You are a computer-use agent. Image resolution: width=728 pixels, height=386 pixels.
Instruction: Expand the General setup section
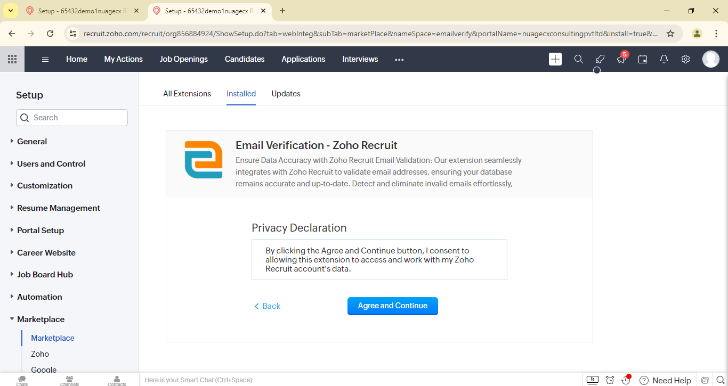(32, 142)
